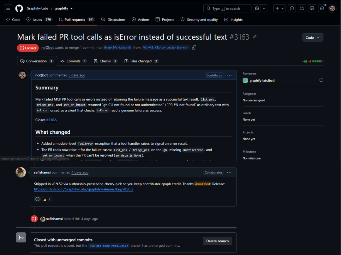
Task: Toggle the thumbs up reaction
Action: (47, 199)
